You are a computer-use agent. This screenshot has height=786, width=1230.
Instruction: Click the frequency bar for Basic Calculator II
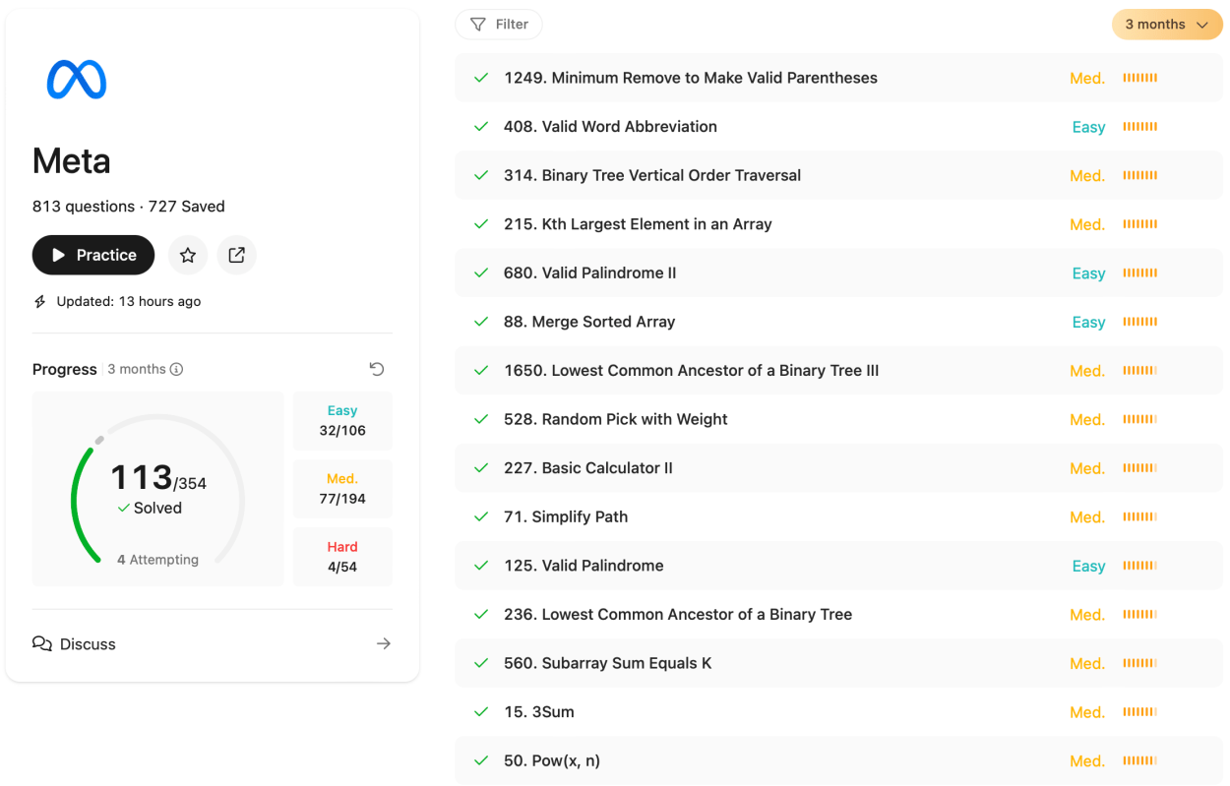pos(1140,468)
